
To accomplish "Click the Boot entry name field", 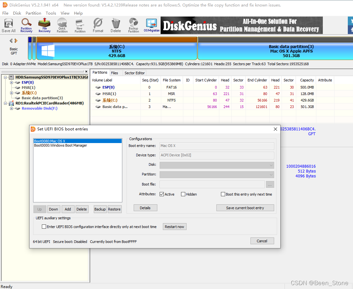I will [217, 146].
